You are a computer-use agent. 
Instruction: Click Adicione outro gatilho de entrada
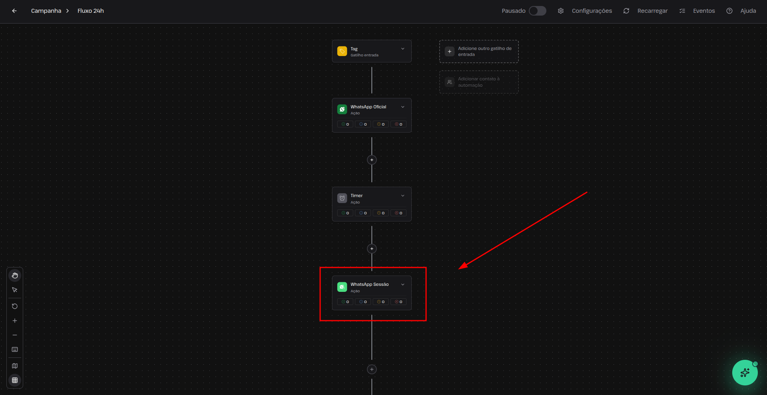point(479,52)
